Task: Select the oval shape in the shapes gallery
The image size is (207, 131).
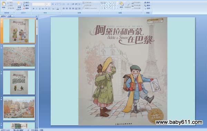Action: pos(115,3)
